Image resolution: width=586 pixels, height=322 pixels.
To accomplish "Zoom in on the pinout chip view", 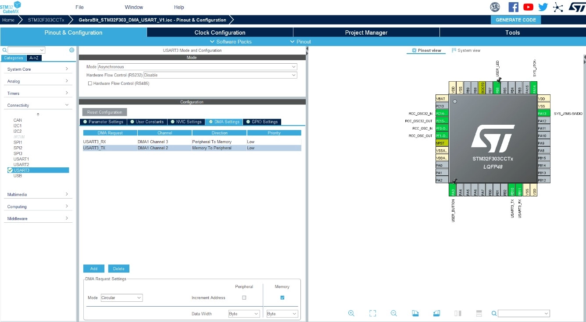I will tap(351, 313).
